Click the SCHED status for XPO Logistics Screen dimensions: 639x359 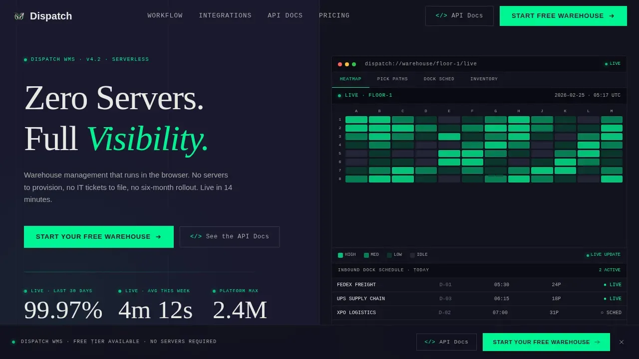[611, 313]
